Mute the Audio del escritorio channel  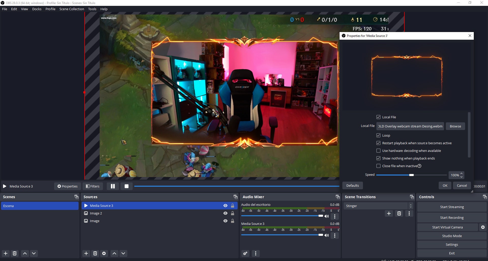click(327, 216)
